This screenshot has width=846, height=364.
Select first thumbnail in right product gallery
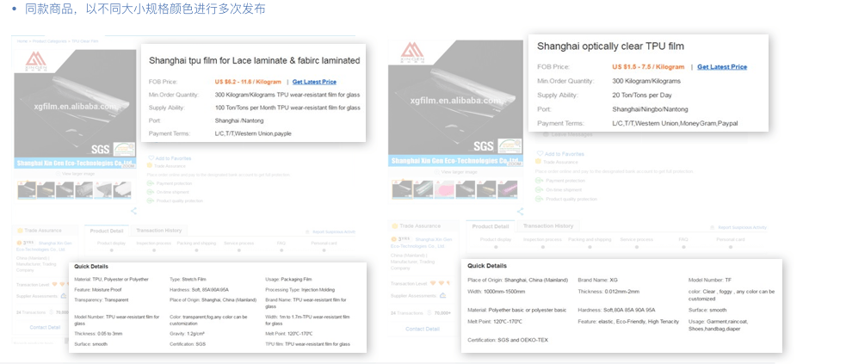coord(402,189)
